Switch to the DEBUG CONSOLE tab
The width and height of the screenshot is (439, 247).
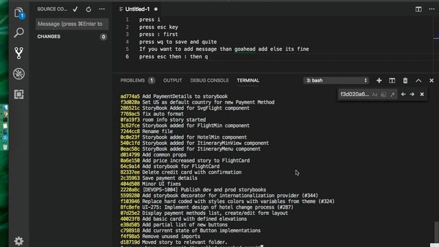(x=209, y=81)
